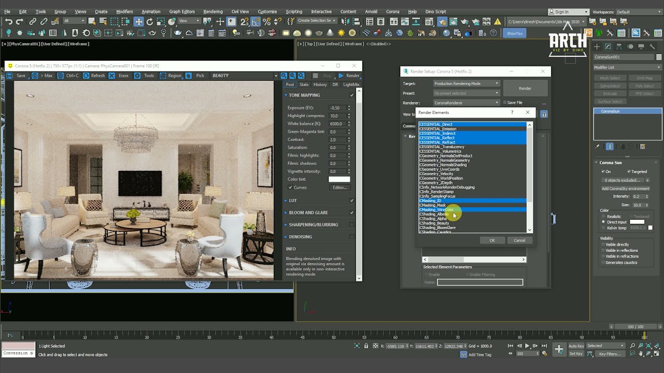664x373 pixels.
Task: Click Play Animation in timeline controls
Action: [x=528, y=346]
